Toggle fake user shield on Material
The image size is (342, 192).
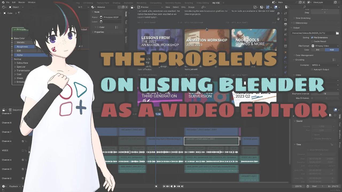pos(119,7)
